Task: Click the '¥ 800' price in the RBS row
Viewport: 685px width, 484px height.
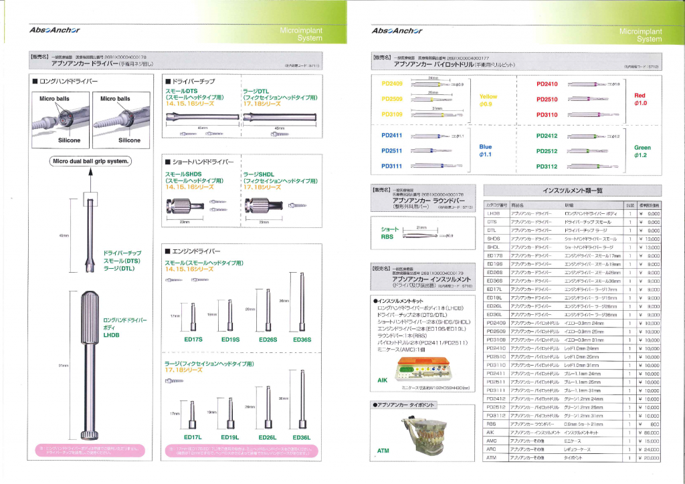Action: (649, 425)
